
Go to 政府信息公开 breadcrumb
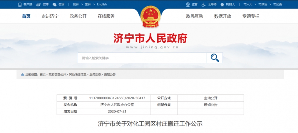coord(57,74)
